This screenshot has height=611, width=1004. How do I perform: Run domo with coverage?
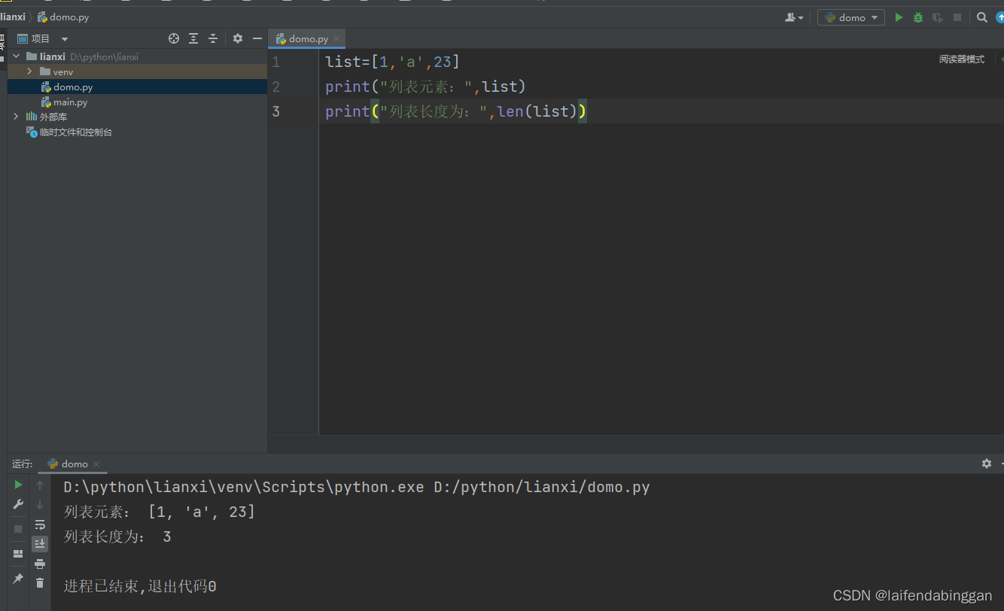tap(938, 17)
